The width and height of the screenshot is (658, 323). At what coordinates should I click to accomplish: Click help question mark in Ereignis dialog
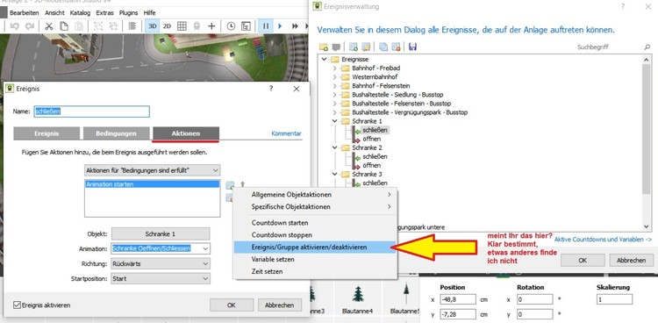point(271,89)
